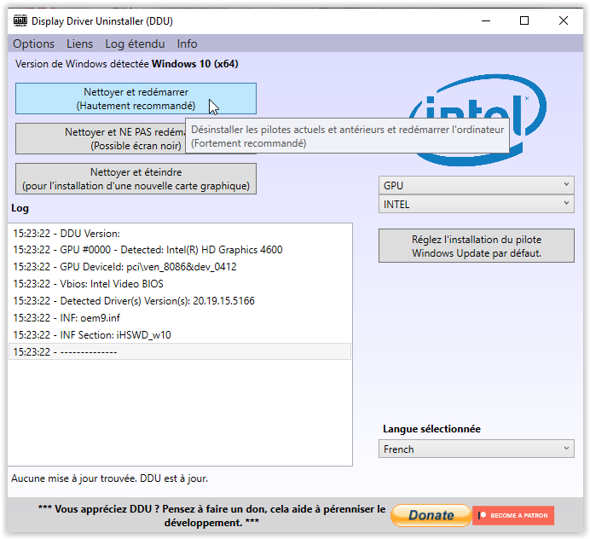The width and height of the screenshot is (590, 539).
Task: Maximize the DDU window
Action: coord(524,20)
